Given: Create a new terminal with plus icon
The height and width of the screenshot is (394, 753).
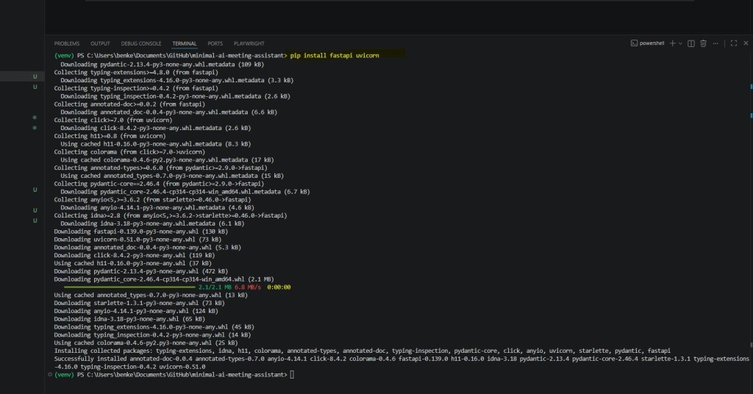Looking at the screenshot, I should [672, 43].
